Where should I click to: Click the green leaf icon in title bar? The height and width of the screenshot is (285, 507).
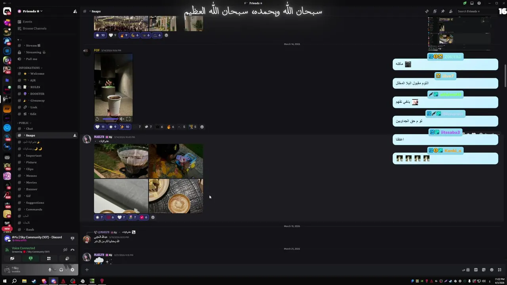[x=465, y=3]
